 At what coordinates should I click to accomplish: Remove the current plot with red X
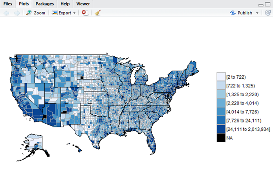pyautogui.click(x=85, y=13)
